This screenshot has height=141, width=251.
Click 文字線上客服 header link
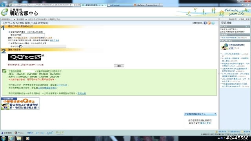(x=244, y=19)
